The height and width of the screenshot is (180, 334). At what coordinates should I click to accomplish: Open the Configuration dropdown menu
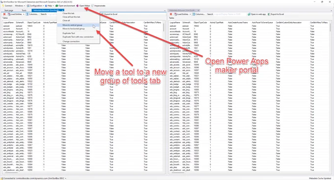click(x=35, y=6)
